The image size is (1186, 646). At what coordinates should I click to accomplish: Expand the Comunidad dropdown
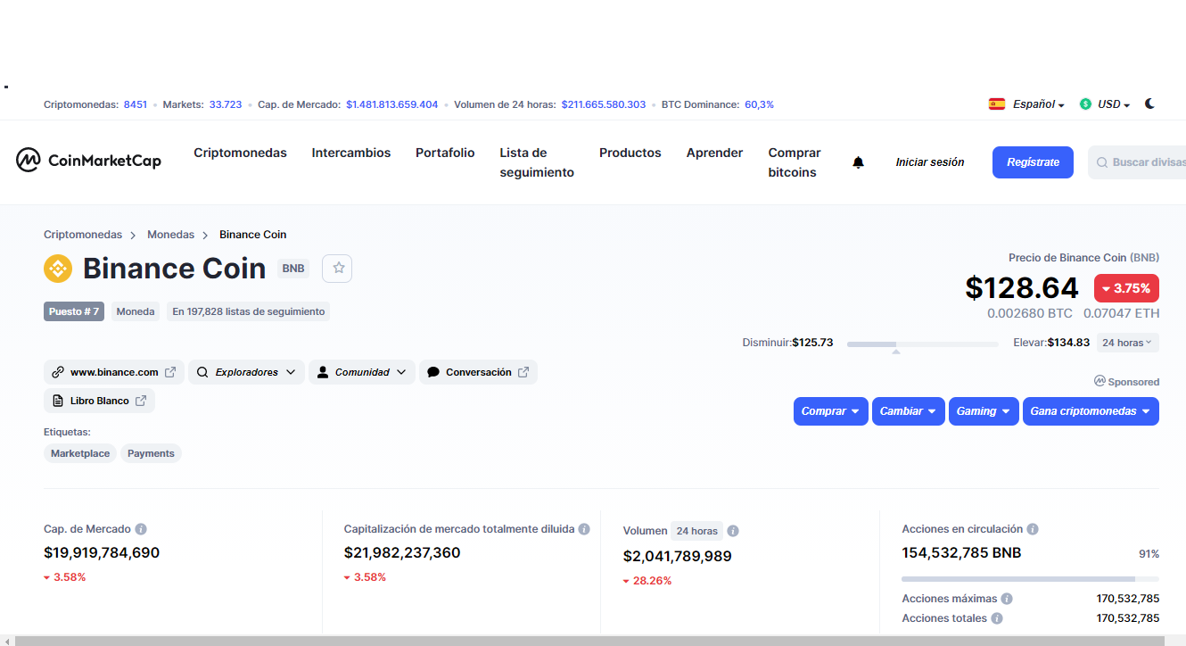(362, 372)
